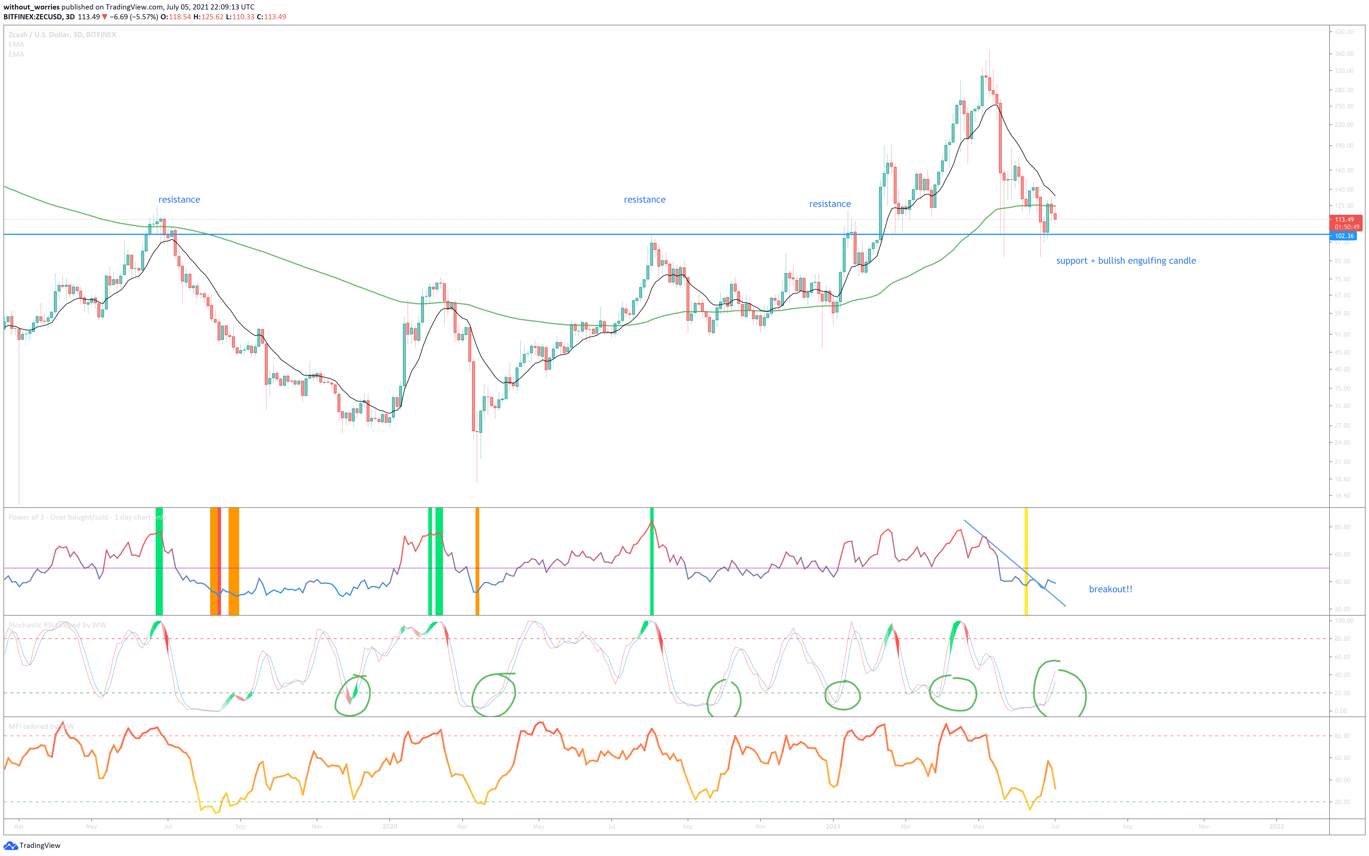Click the 75.00 price axis value

(x=1342, y=279)
